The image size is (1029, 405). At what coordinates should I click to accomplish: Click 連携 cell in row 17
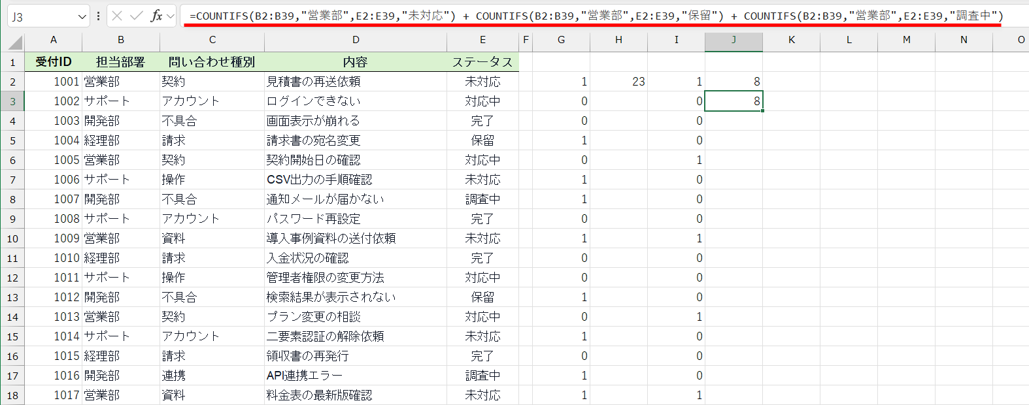(212, 376)
